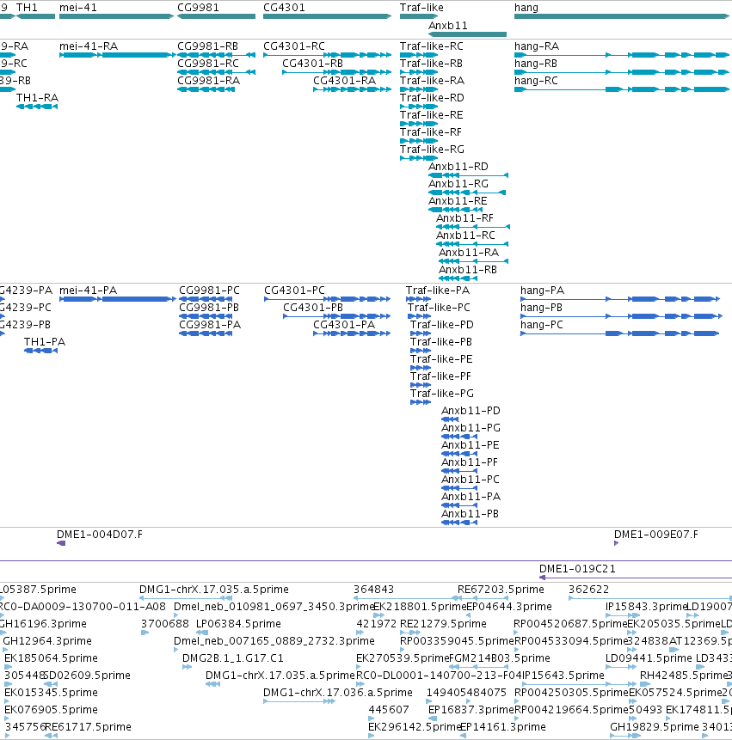The image size is (732, 740).
Task: Select transcript CG9981-RC
Action: (216, 72)
